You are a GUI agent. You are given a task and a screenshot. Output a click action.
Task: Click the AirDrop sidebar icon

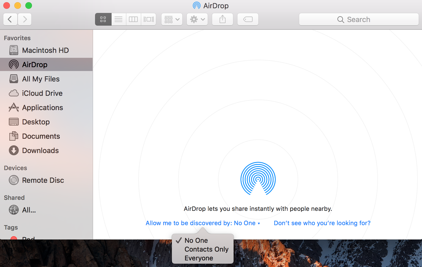tap(14, 64)
